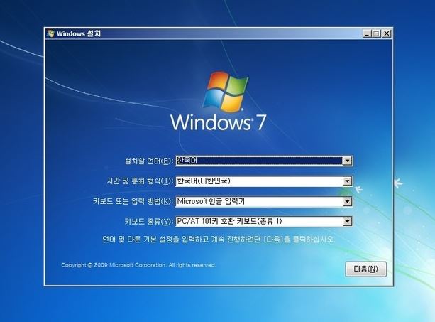Screen dimensions: 435x322
Task: Click the Copyright 2009 Microsoft Corporation text
Action: [x=138, y=265]
